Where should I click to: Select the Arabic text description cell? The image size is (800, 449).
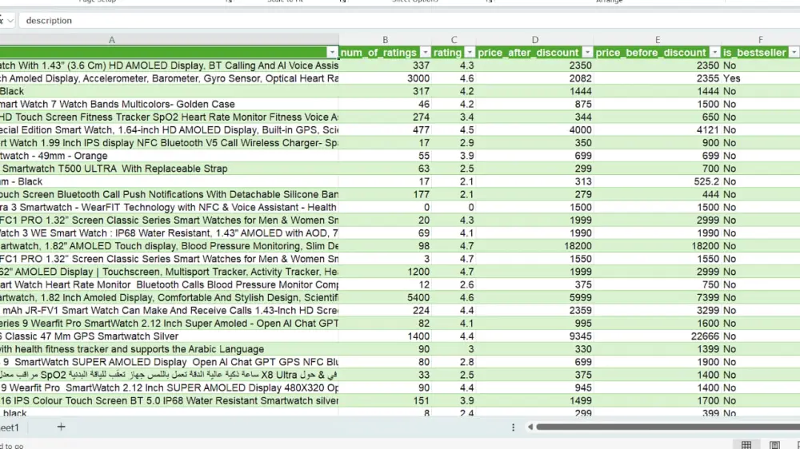(169, 375)
